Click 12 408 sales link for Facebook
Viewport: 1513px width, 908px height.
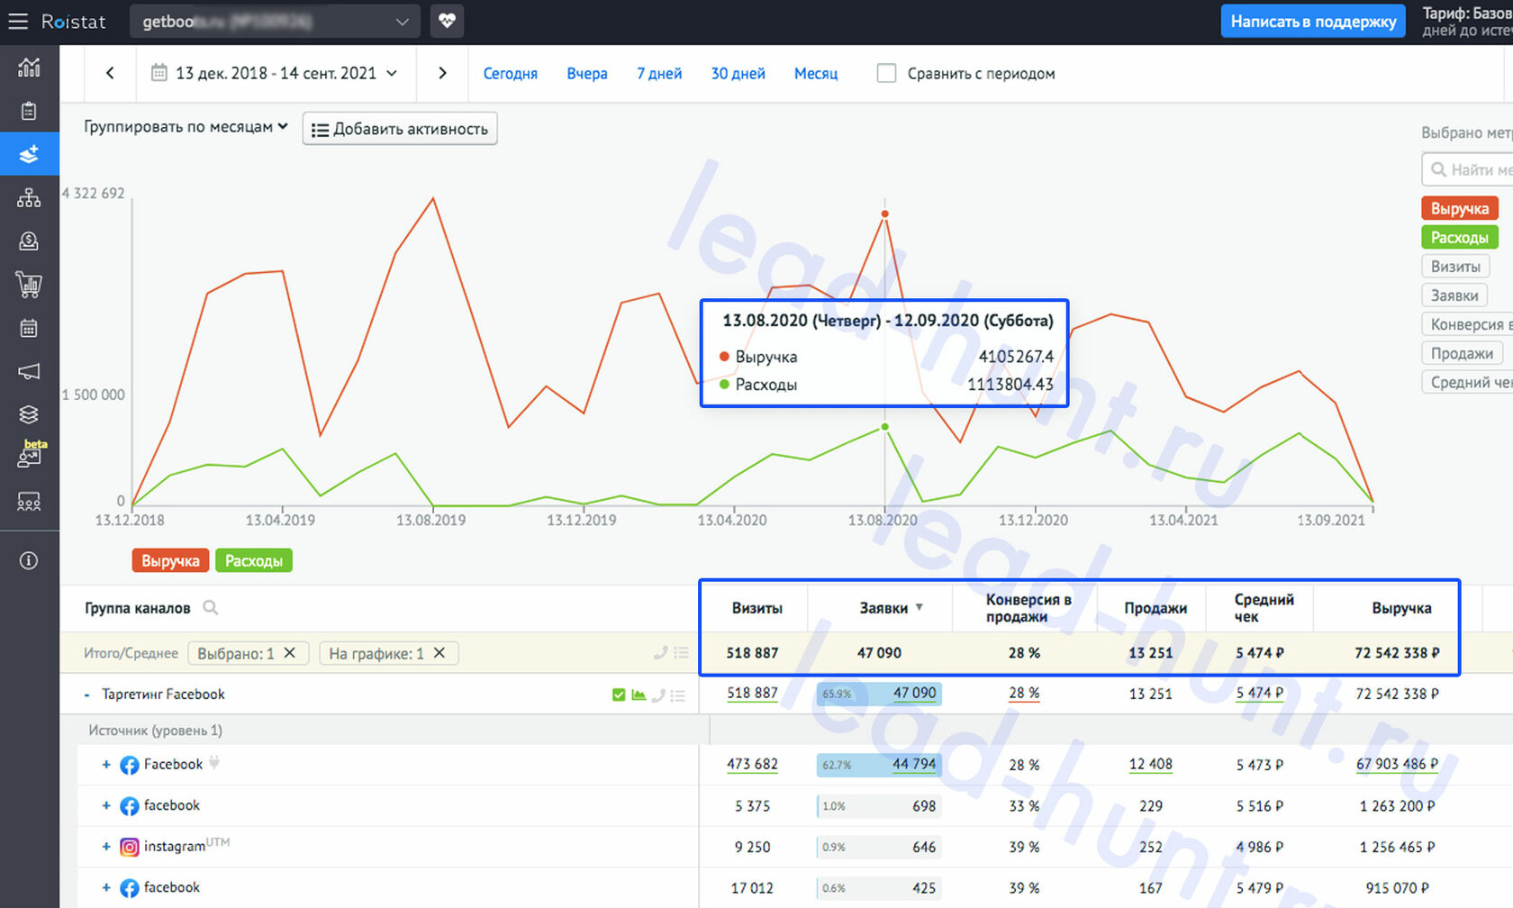[1151, 764]
